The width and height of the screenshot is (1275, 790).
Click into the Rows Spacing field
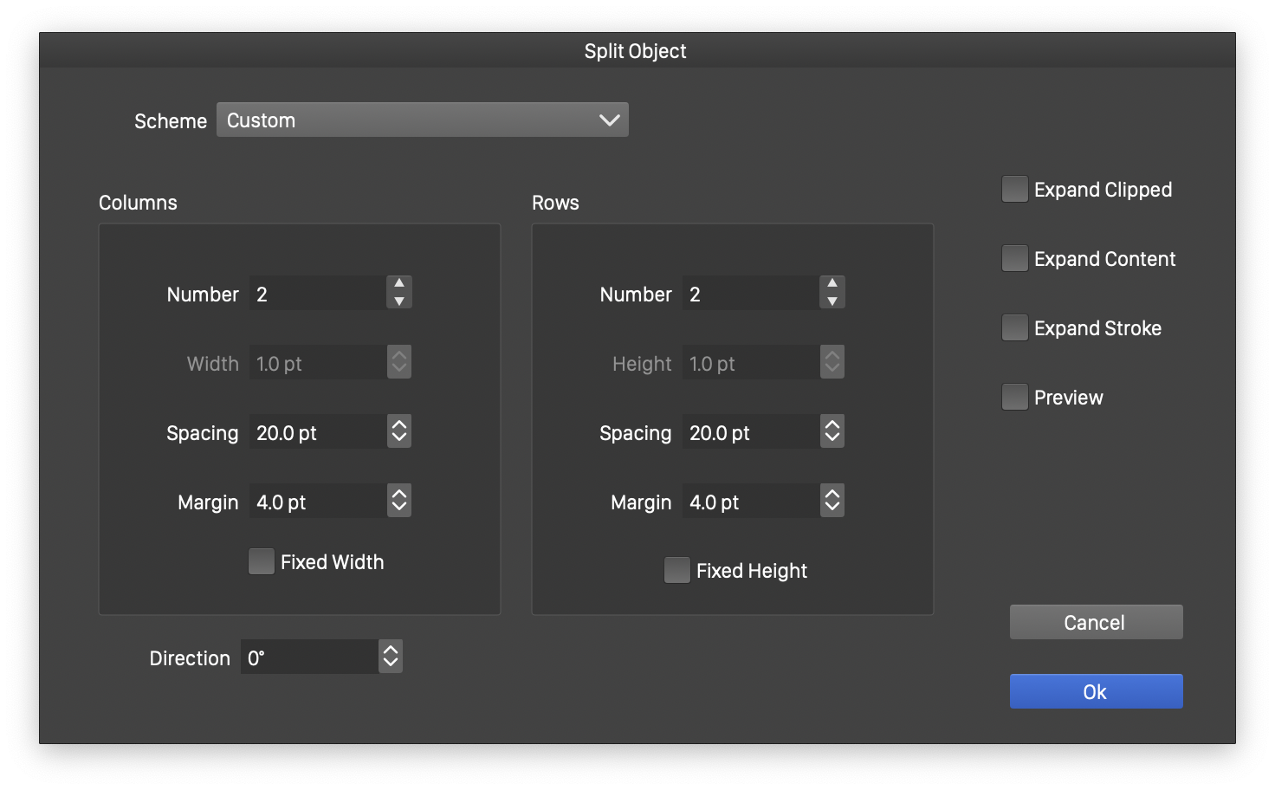click(750, 432)
